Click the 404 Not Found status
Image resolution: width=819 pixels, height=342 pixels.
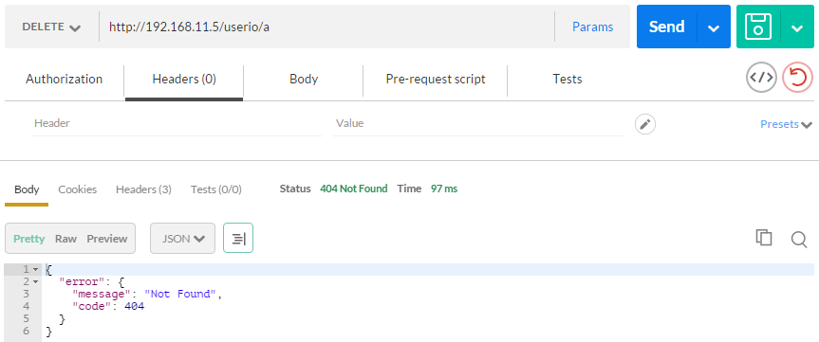pyautogui.click(x=354, y=189)
